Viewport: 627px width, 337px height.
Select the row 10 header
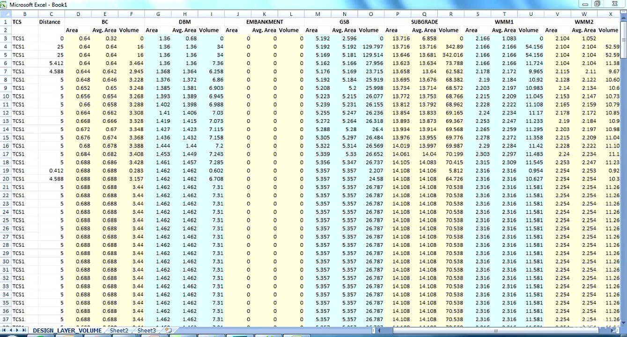[x=6, y=96]
